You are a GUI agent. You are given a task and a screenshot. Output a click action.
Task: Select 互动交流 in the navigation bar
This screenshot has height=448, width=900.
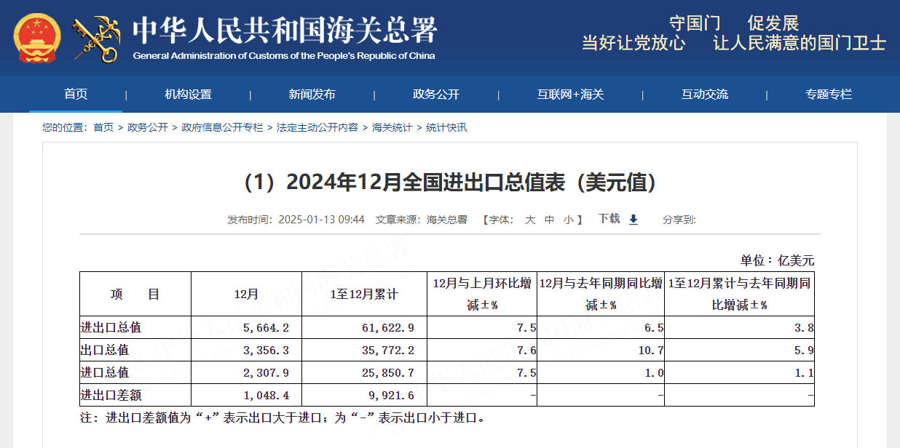pyautogui.click(x=704, y=95)
